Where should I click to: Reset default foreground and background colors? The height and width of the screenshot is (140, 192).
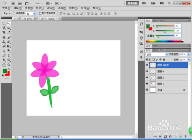[3, 75]
